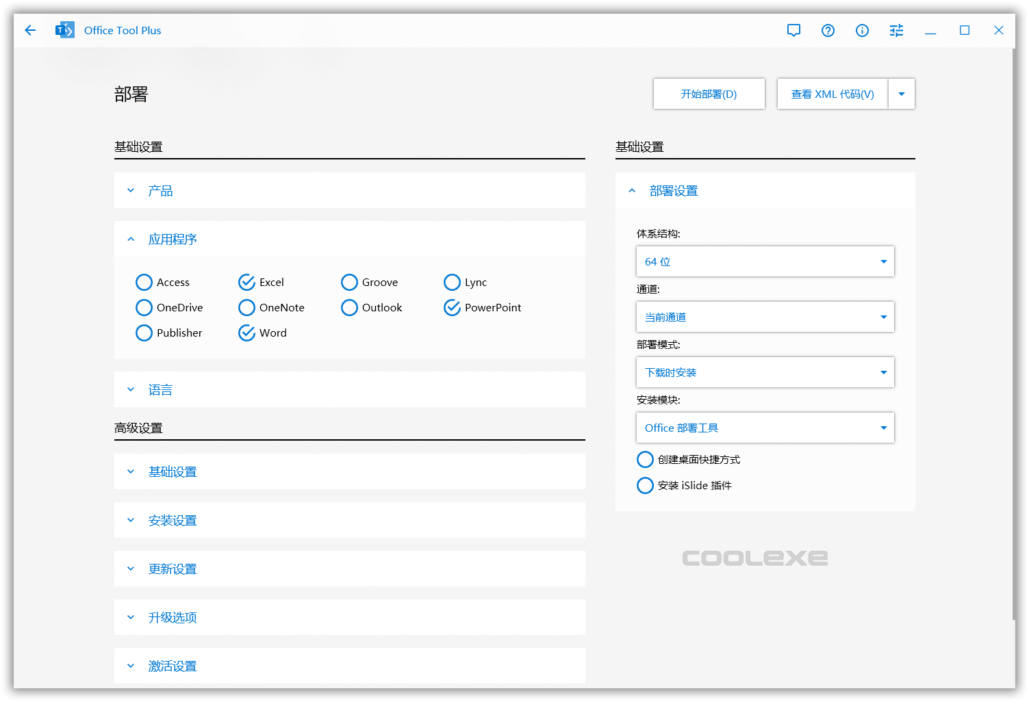1029x702 pixels.
Task: Open application settings with the sliders icon
Action: [896, 30]
